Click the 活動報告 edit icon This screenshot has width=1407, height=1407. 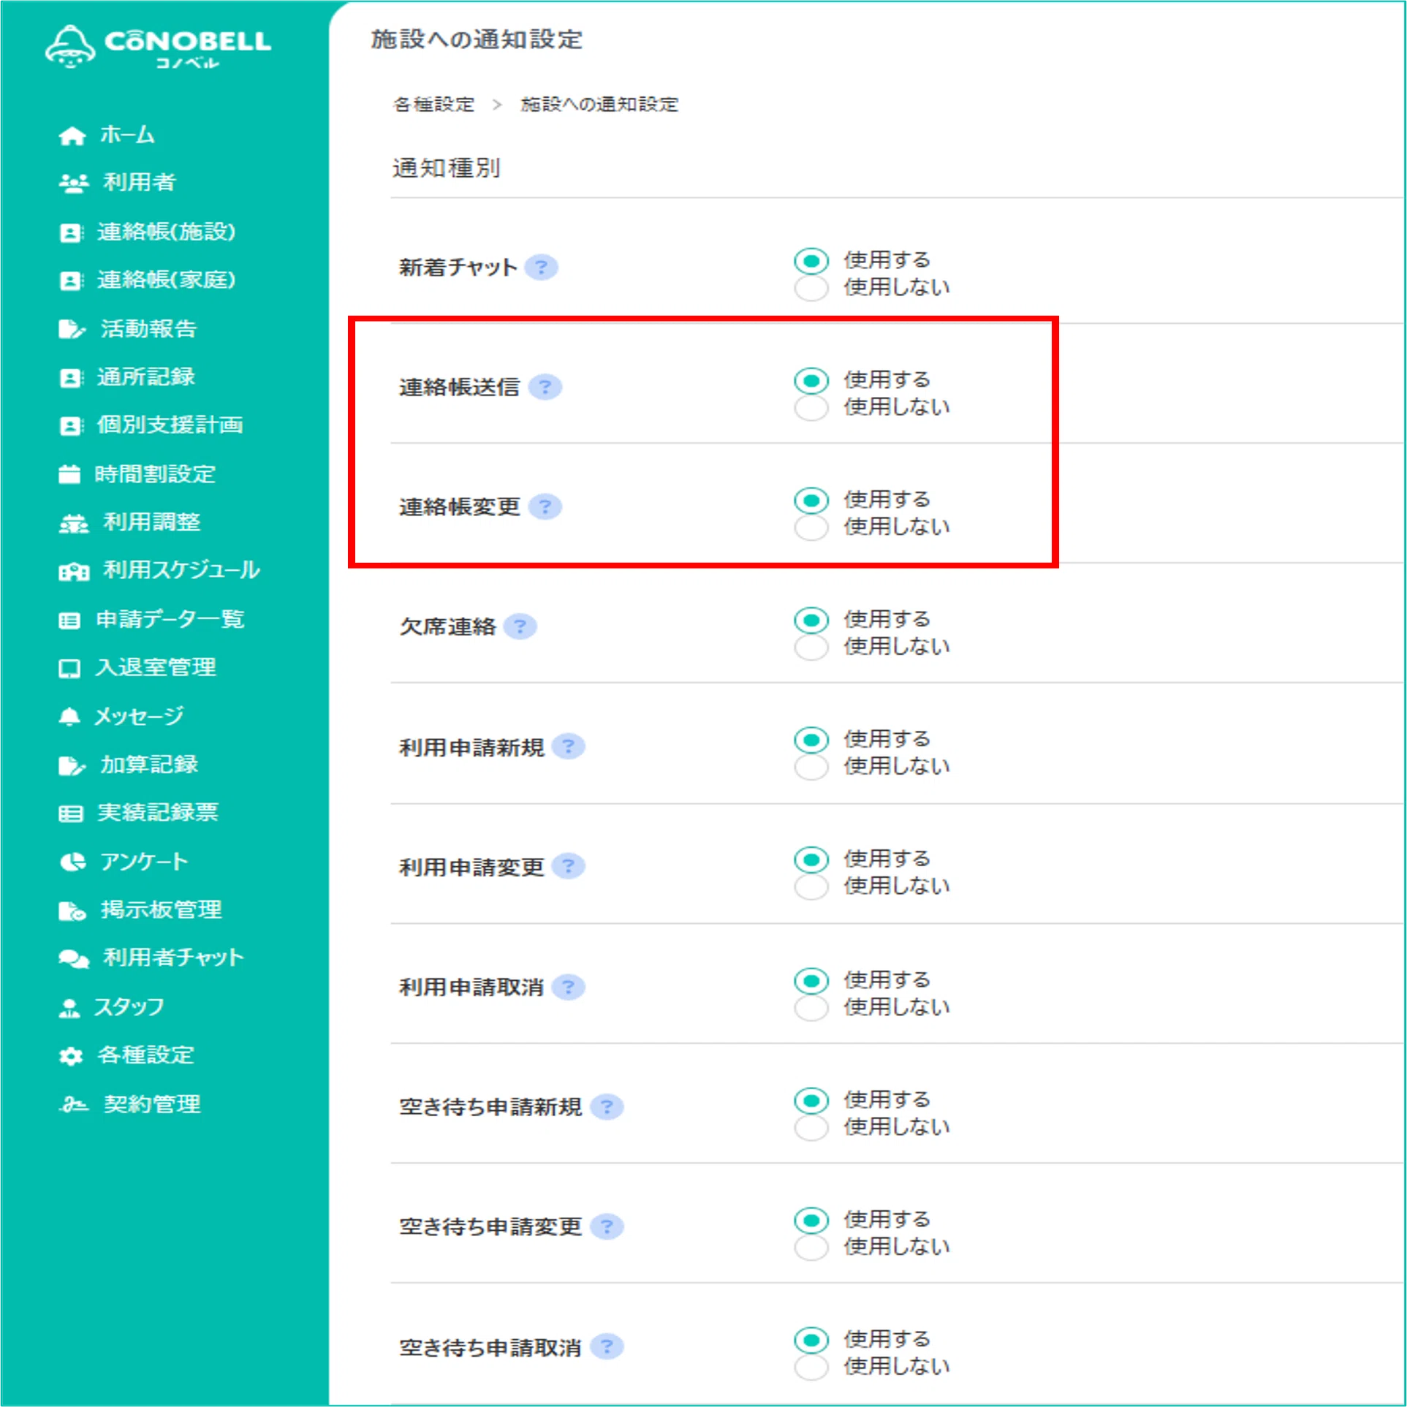click(72, 329)
